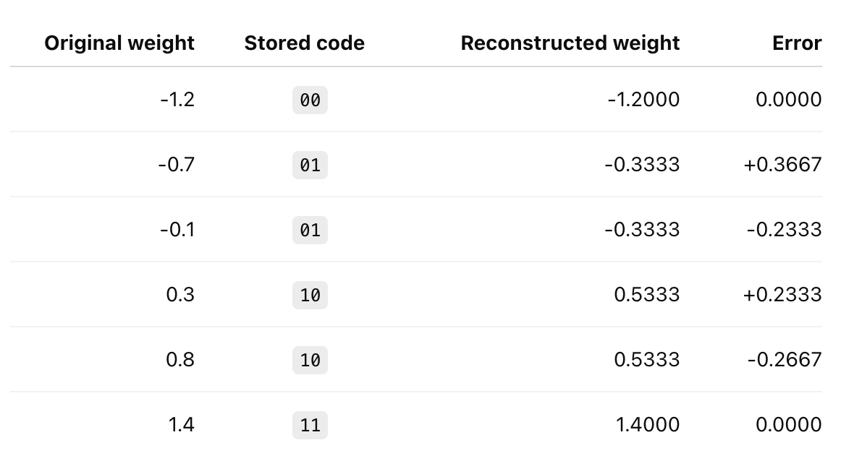
Task: Select the 11 stored code badge
Action: (x=310, y=425)
